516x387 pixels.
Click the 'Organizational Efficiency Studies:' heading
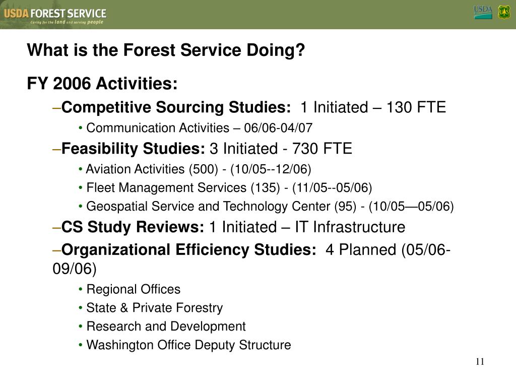[189, 250]
